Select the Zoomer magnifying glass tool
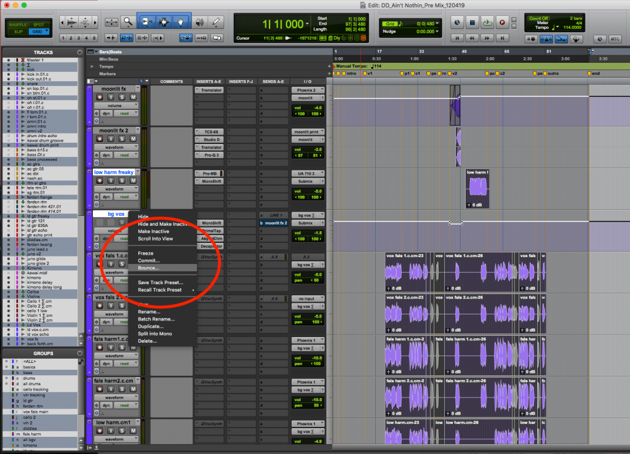Viewport: 630px width, 454px height. point(128,21)
